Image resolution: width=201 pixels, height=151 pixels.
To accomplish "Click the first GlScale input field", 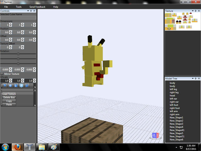I will coord(5,81).
